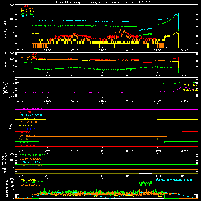The height and width of the screenshot is (201, 201).
Task: Select the FLARE_FLAG label
Action: (26, 125)
